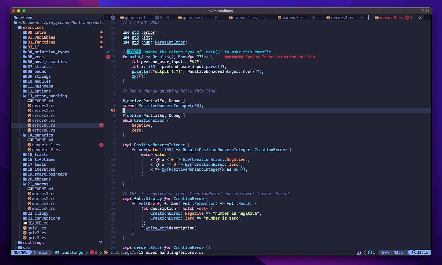
Task: Click the clock icon in statusline
Action: click(414, 252)
